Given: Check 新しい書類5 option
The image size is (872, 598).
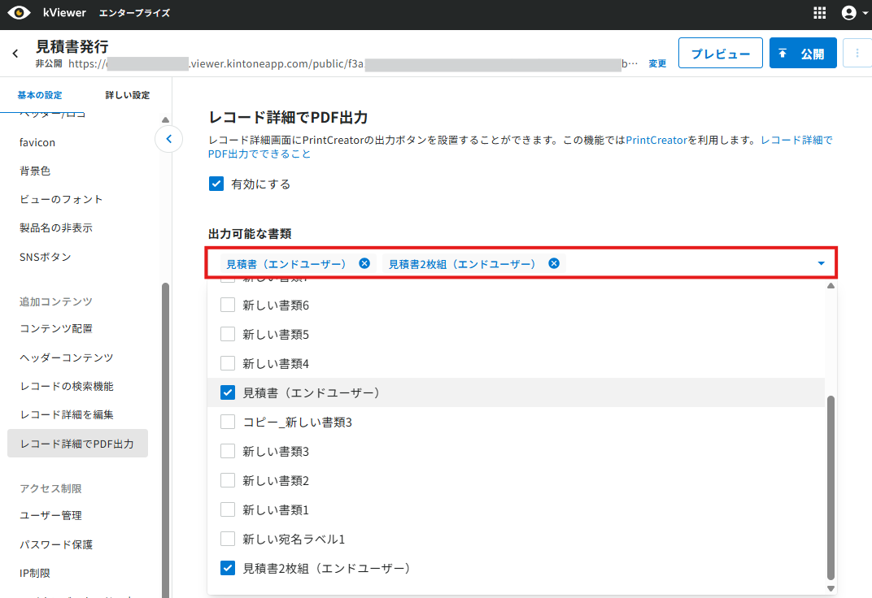Looking at the screenshot, I should tap(228, 334).
